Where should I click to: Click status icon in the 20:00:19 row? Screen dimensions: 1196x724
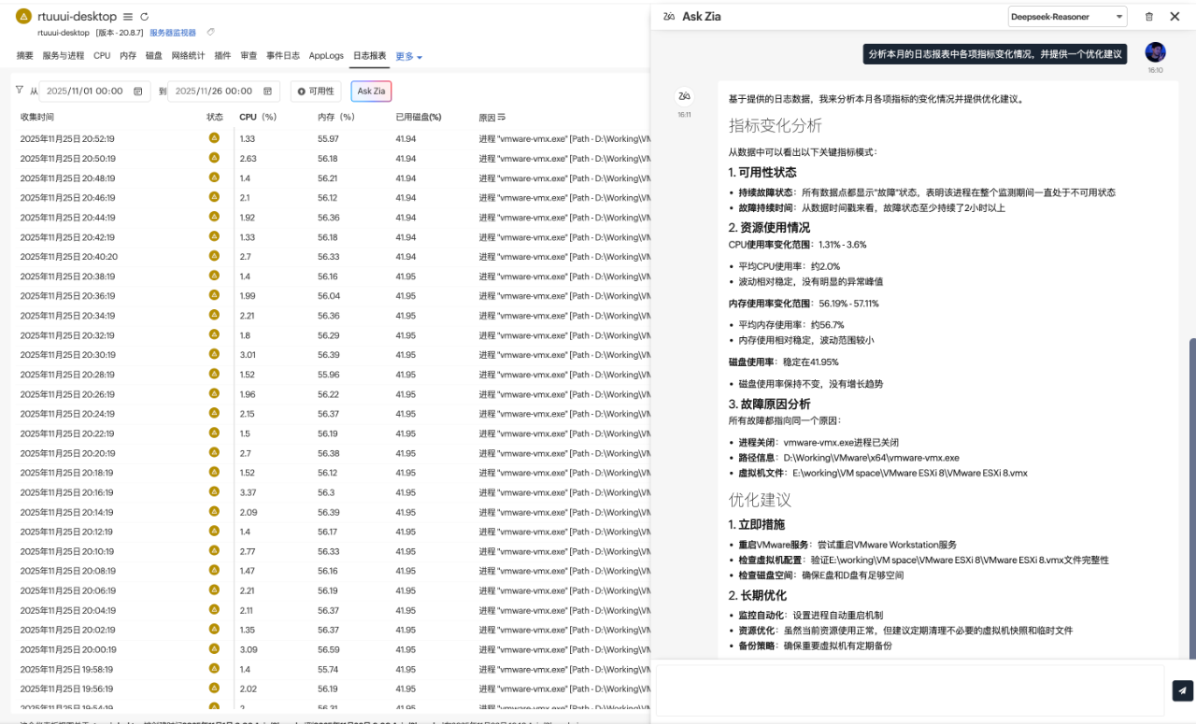[x=214, y=648]
